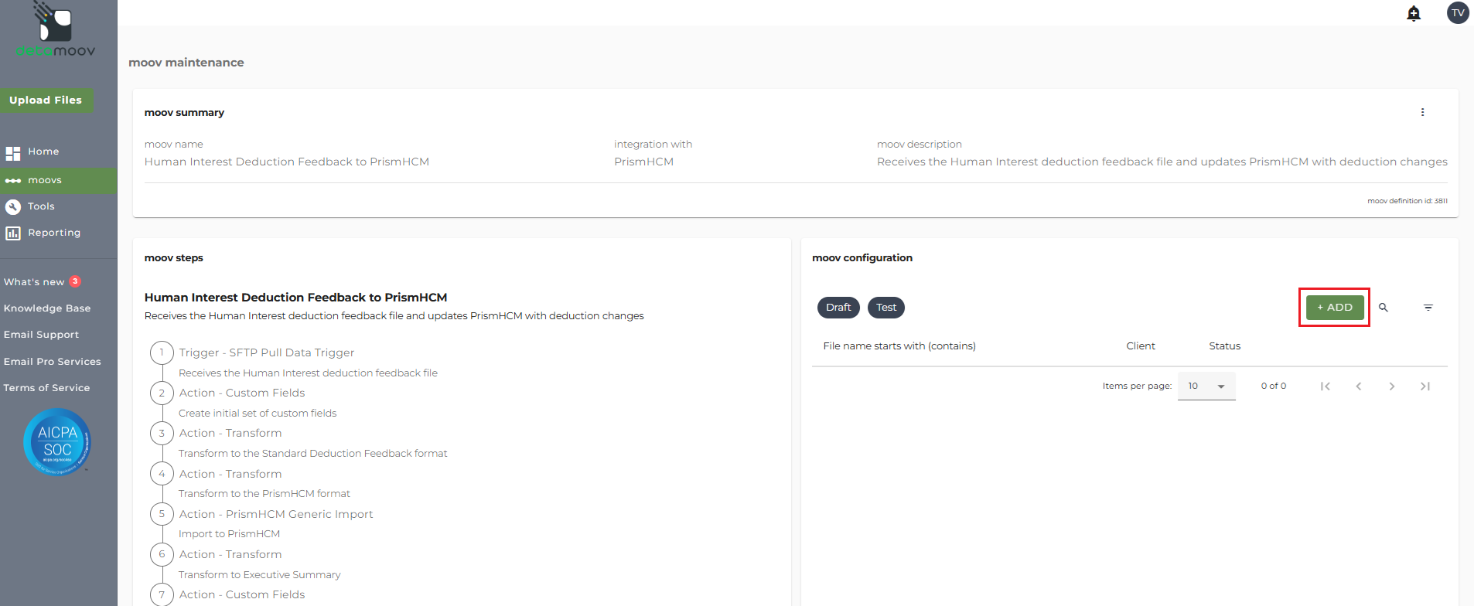Click "Create initial set of custom fields"
1474x606 pixels.
point(258,414)
